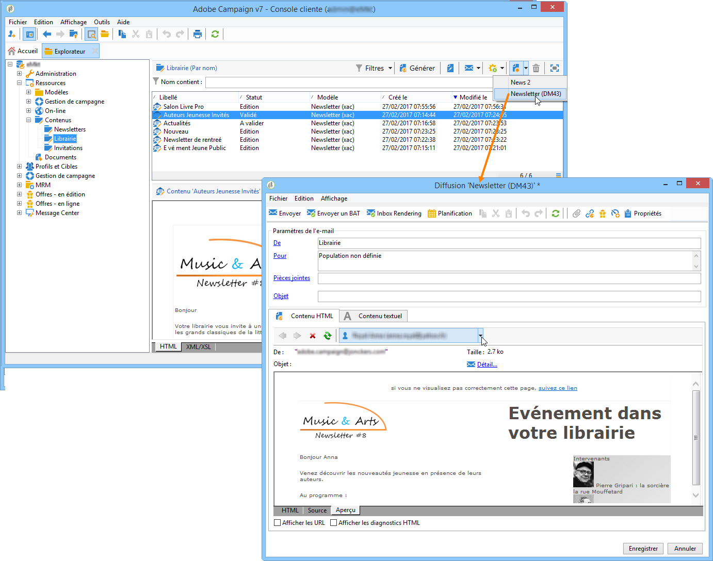Viewport: 713px width, 561px height.
Task: Click the Planification calendar button
Action: point(450,213)
